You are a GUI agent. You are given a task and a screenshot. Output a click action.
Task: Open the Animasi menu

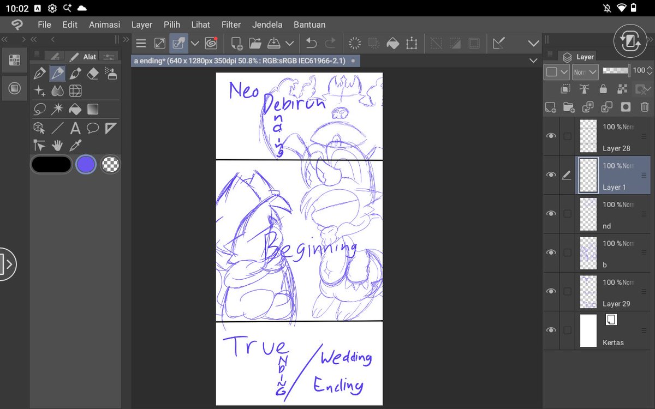pyautogui.click(x=104, y=25)
